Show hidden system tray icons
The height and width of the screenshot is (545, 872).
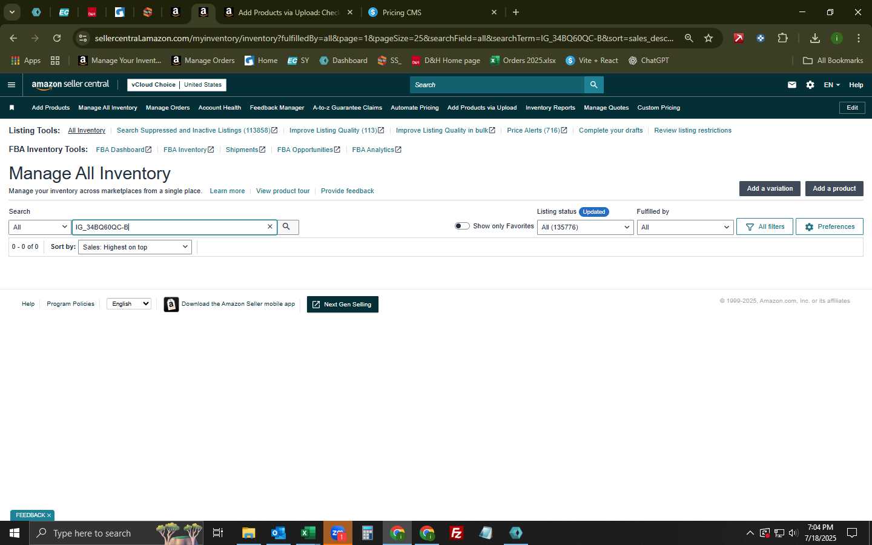coord(750,533)
